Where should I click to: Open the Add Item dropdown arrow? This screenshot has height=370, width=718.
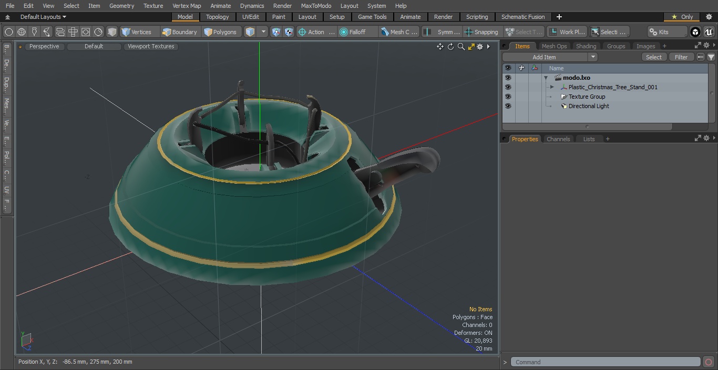[x=593, y=57]
